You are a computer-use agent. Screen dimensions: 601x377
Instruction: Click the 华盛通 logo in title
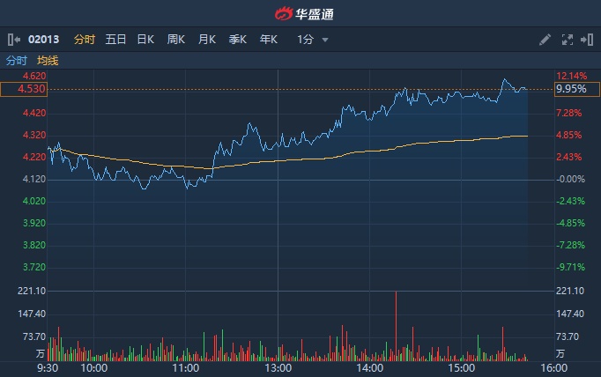[300, 13]
